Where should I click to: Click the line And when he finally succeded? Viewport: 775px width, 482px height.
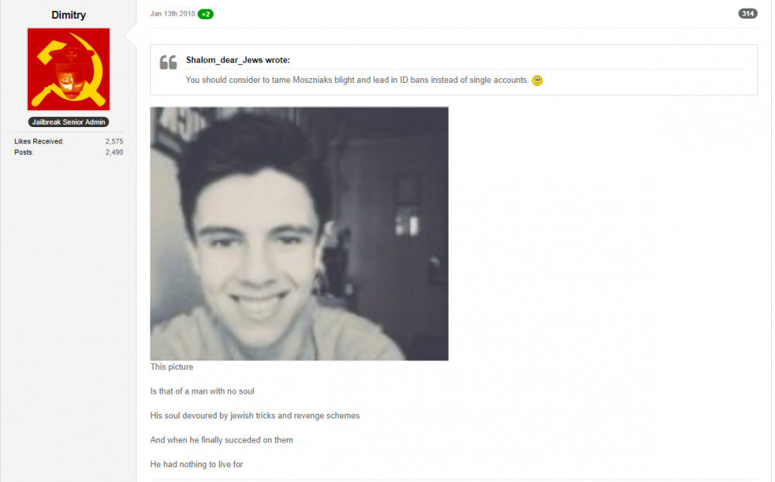(x=222, y=440)
